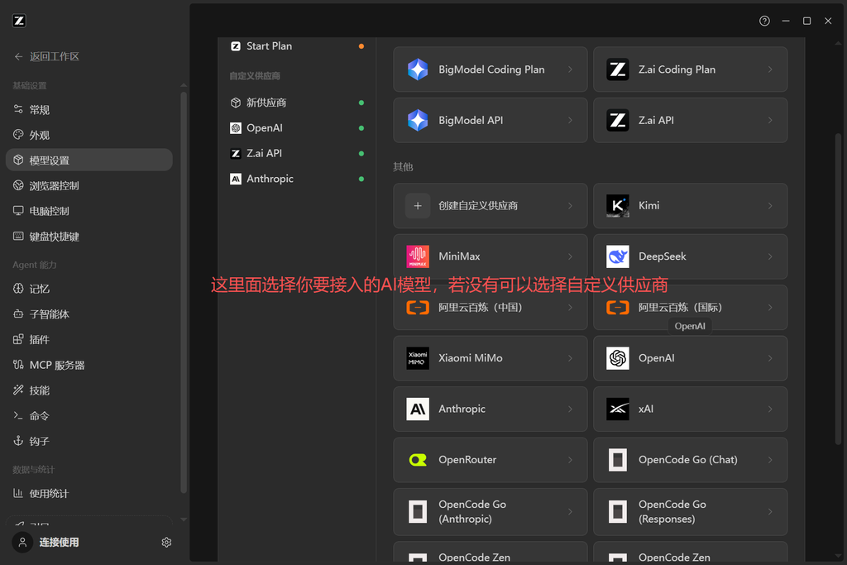Open 使用统计 page
Image resolution: width=847 pixels, height=565 pixels.
(89, 494)
